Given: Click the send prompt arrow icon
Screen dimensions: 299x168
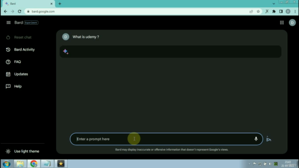Looking at the screenshot, I should point(269,139).
